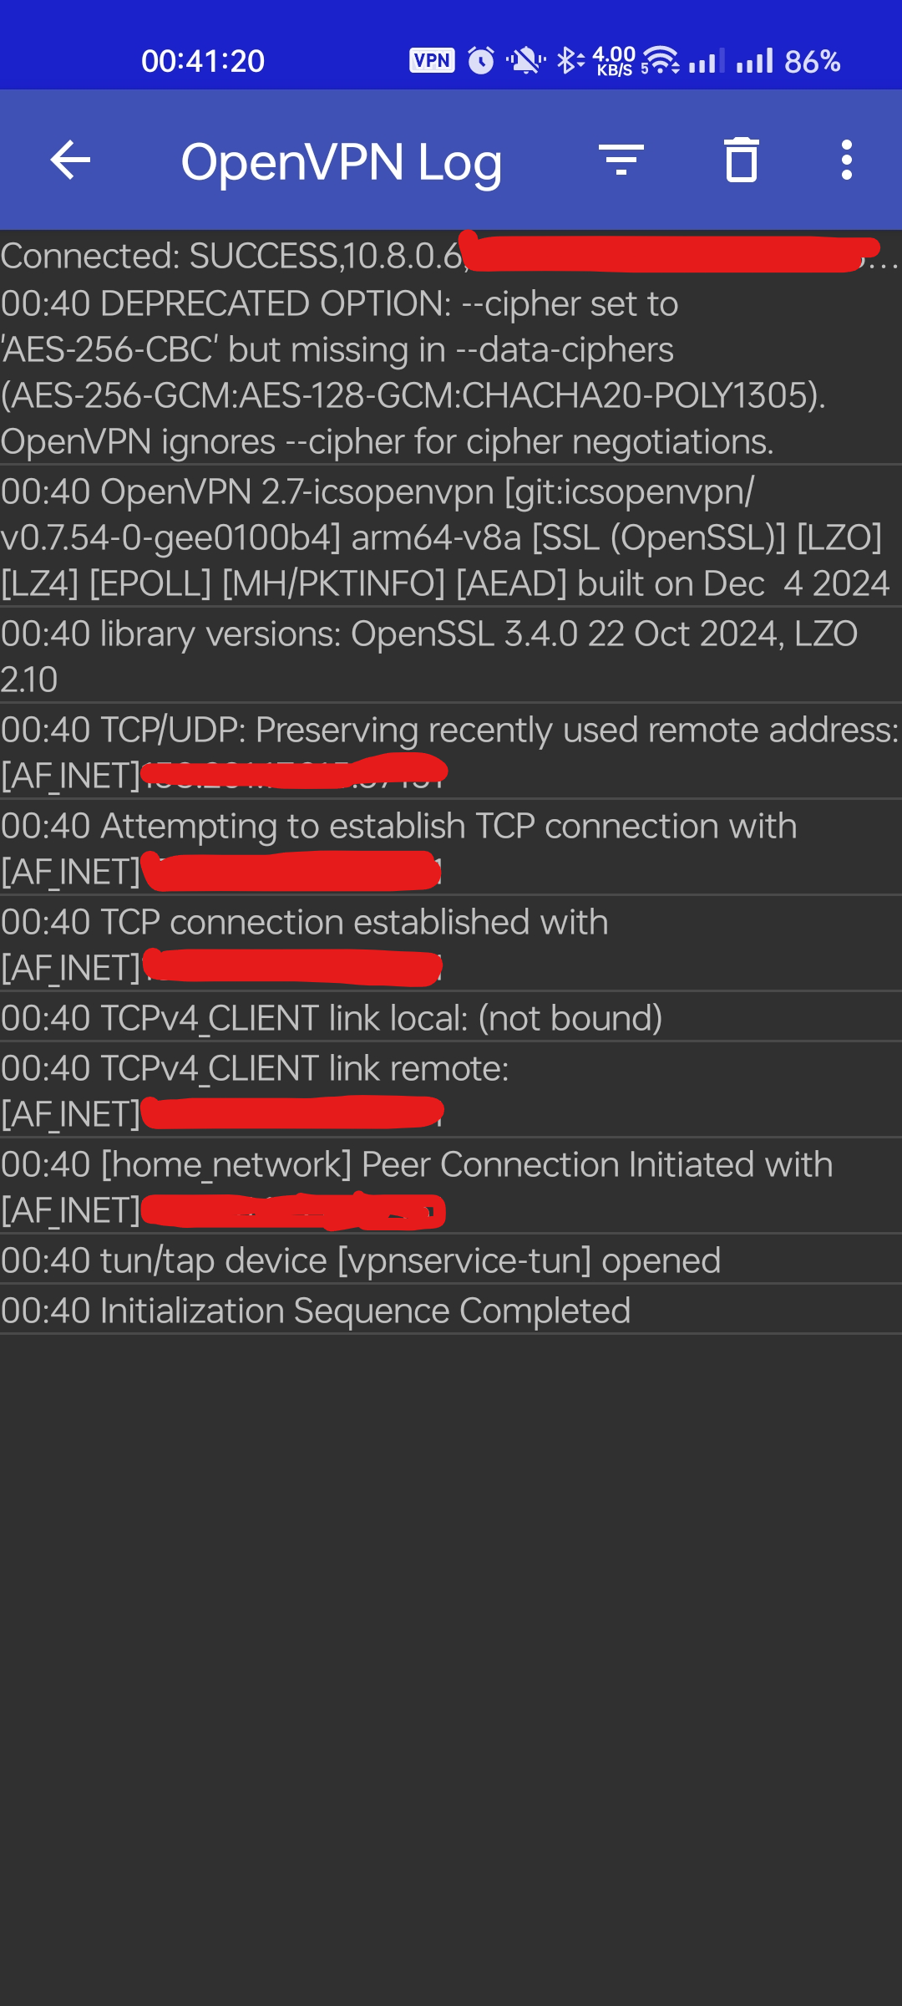This screenshot has height=2006, width=902.
Task: Tap the Bluetooth icon in the status bar
Action: [x=568, y=59]
